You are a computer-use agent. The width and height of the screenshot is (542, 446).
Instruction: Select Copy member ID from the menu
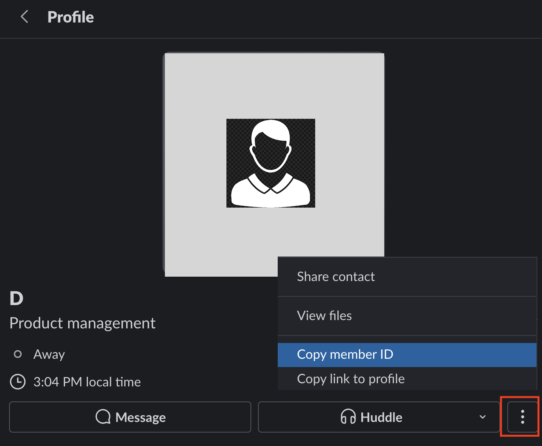tap(345, 354)
